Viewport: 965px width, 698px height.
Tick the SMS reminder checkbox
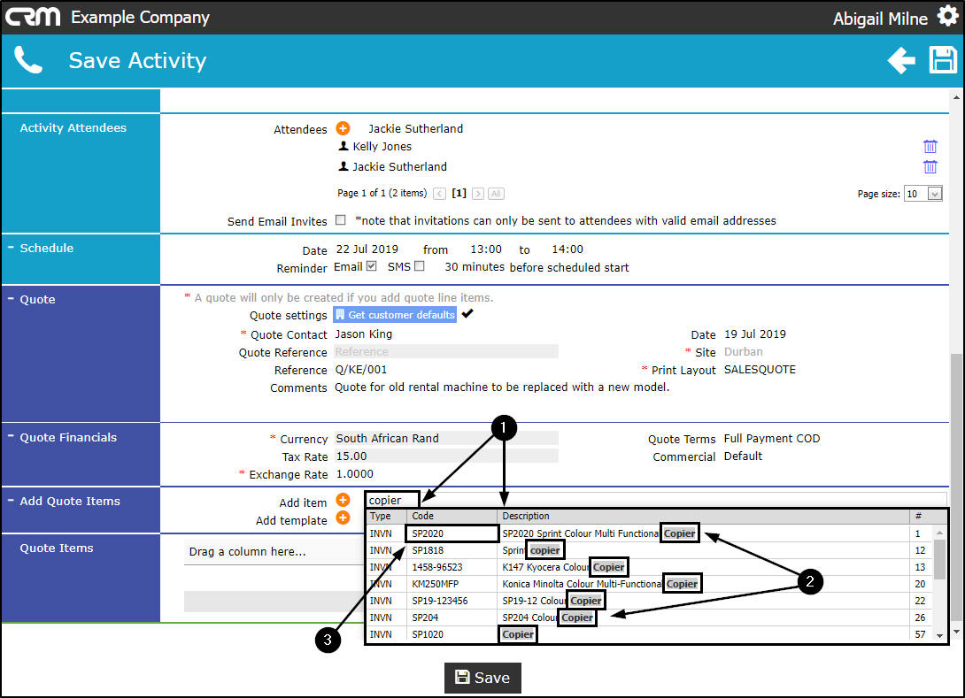pos(419,265)
